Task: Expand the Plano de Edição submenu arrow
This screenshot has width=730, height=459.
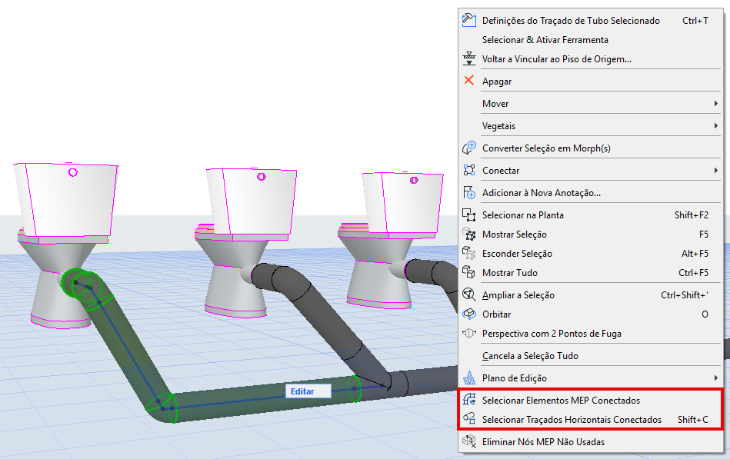Action: click(715, 378)
